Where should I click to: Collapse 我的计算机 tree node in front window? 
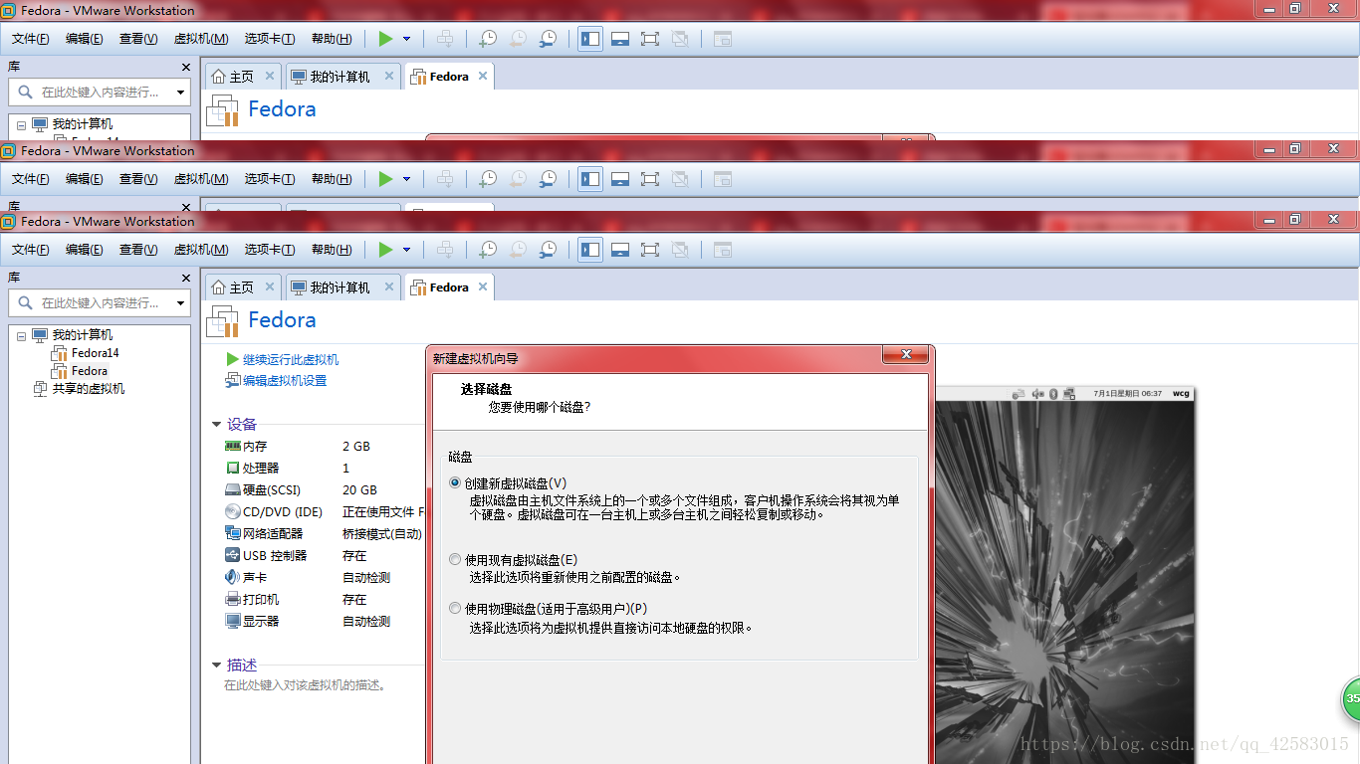pos(21,336)
